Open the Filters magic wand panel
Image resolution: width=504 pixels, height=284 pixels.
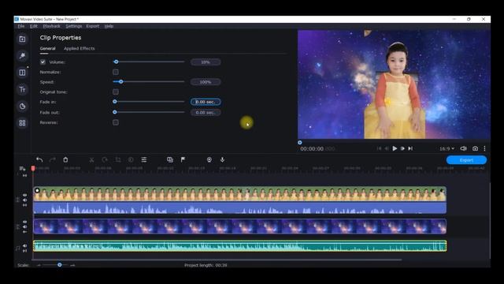coord(22,56)
